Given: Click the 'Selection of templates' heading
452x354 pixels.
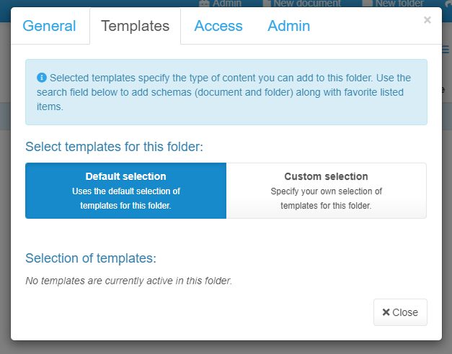Looking at the screenshot, I should point(91,258).
